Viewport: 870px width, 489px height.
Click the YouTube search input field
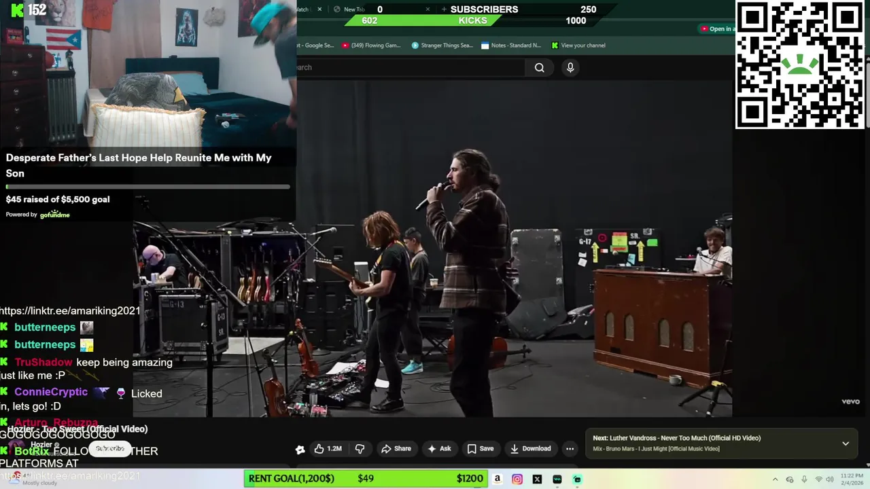click(410, 67)
